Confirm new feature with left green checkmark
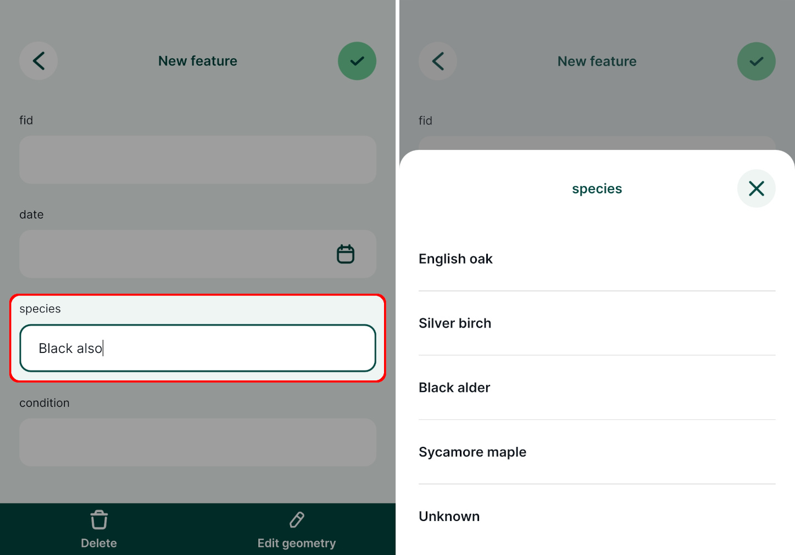Viewport: 795px width, 555px height. pyautogui.click(x=357, y=61)
